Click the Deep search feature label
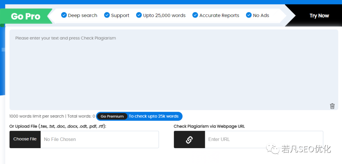Image resolution: width=342 pixels, height=164 pixels. pos(83,15)
